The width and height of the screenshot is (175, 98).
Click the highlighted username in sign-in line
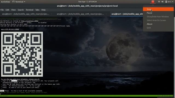14,81
